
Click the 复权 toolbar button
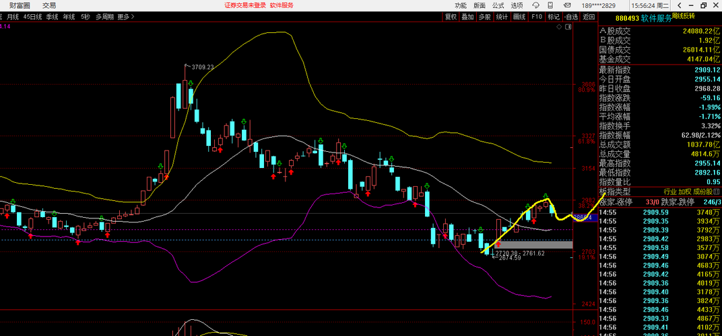451,17
